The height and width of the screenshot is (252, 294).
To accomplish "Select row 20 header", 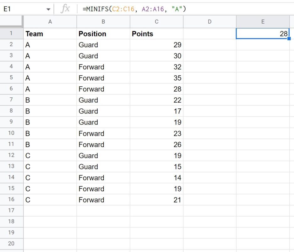I will [11, 244].
